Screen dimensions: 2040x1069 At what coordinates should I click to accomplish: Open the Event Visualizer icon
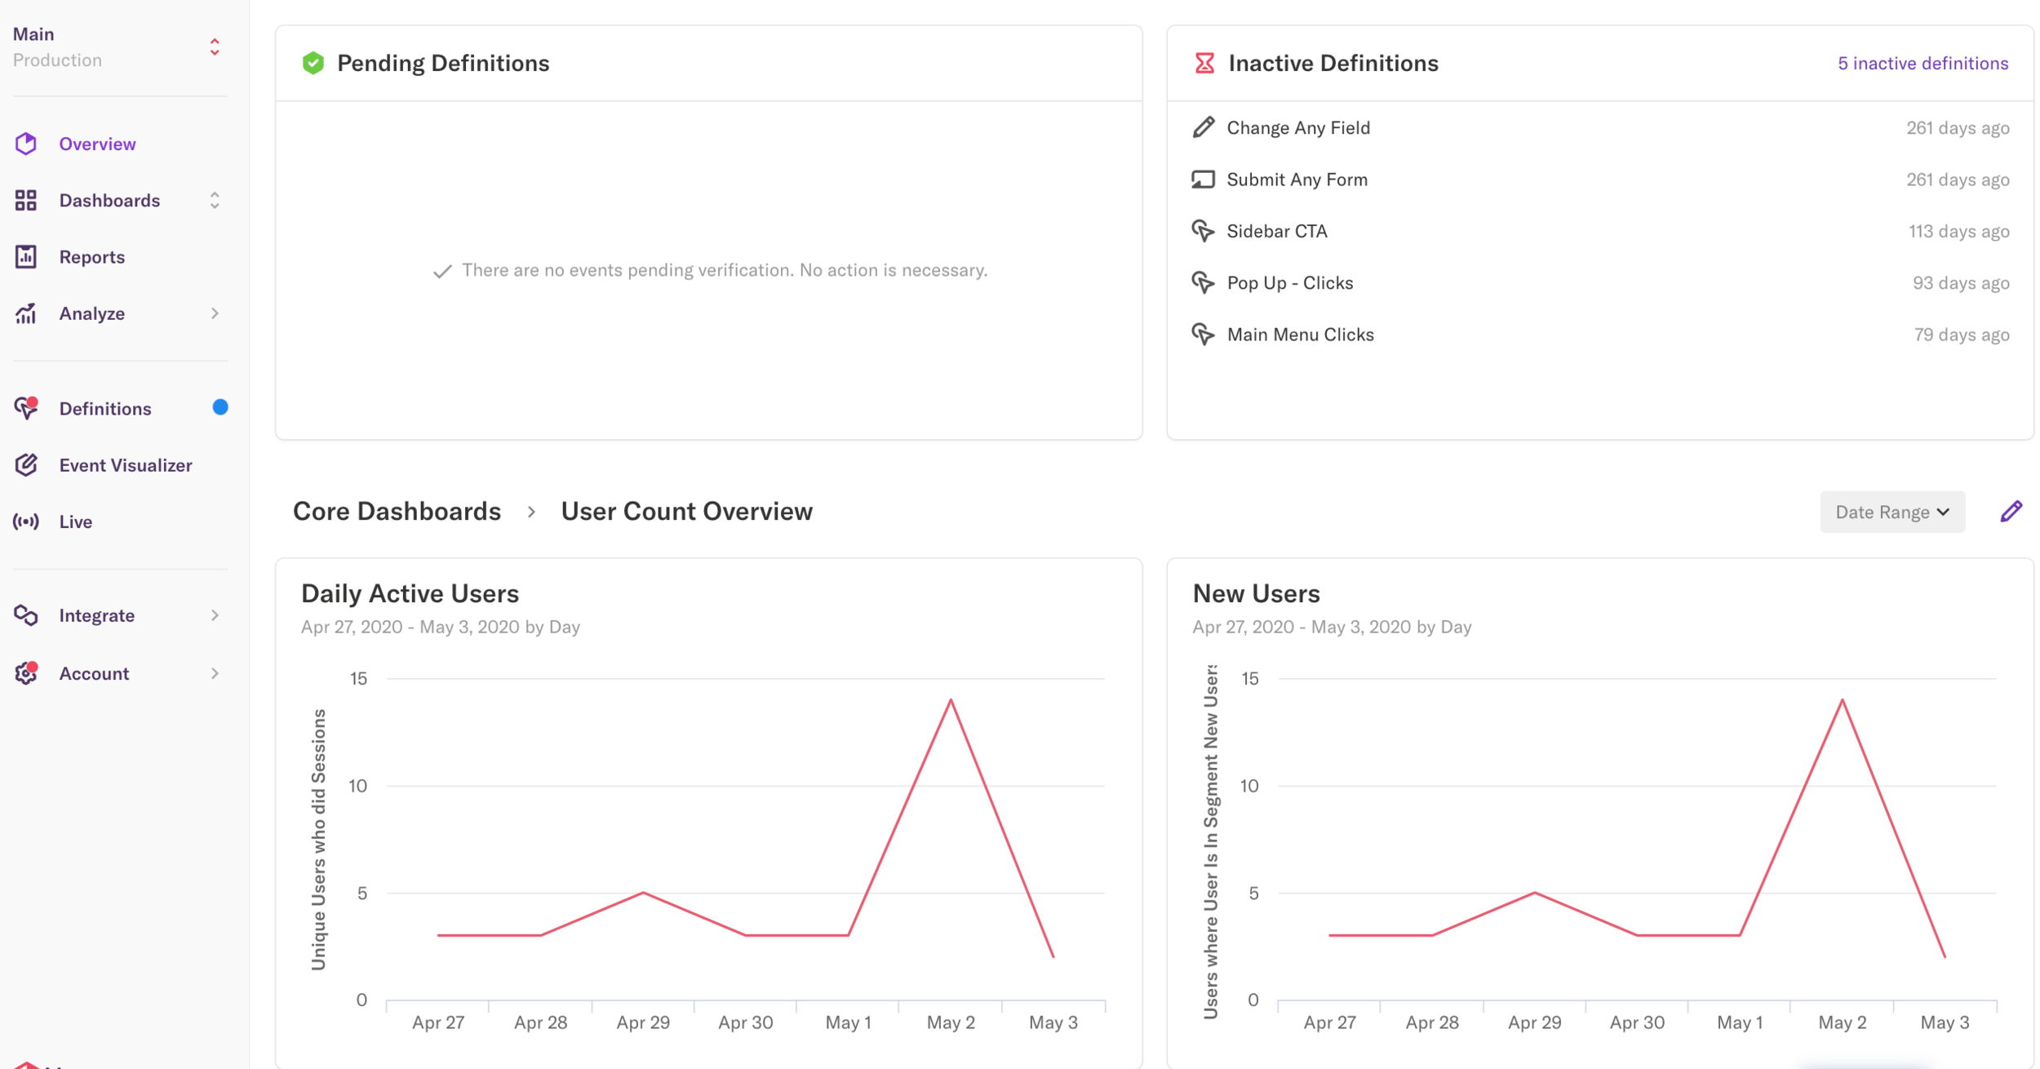pyautogui.click(x=25, y=464)
